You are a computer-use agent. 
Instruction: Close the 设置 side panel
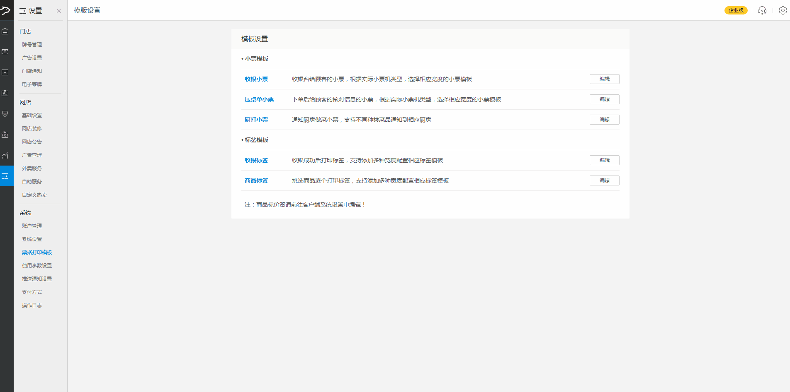(x=59, y=11)
